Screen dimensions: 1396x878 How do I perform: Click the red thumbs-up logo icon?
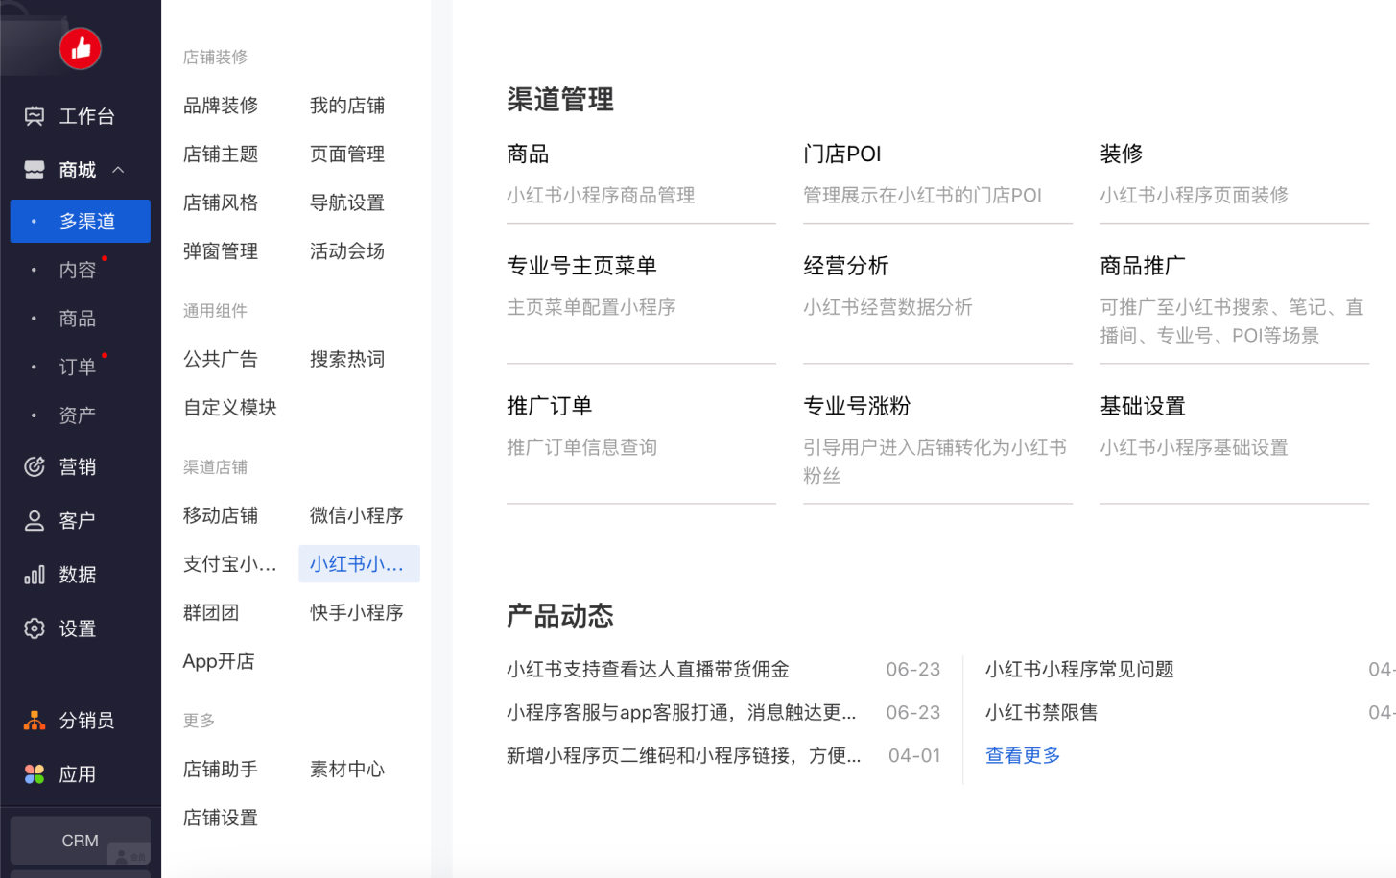pos(81,48)
